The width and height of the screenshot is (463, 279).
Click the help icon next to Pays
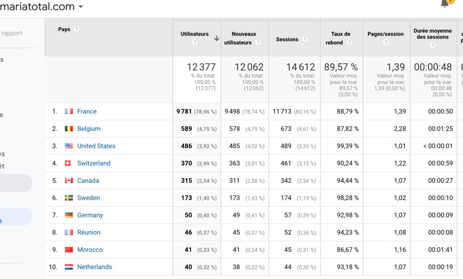point(76,30)
